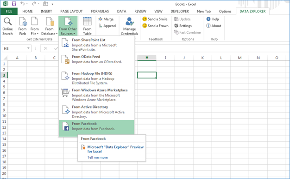Select From SharePoint List menu item
The image size is (290, 179).
(x=96, y=45)
